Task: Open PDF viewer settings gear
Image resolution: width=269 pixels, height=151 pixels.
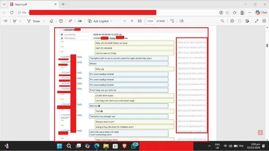Action: pos(264,21)
